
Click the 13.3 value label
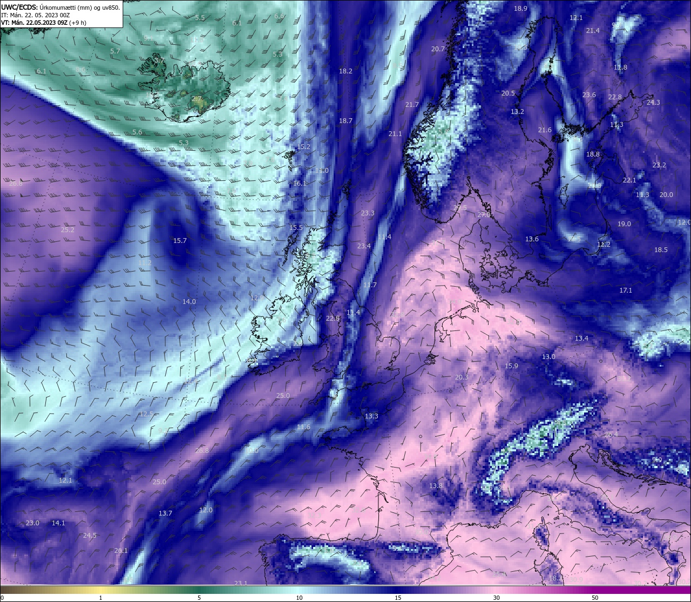[x=371, y=416]
